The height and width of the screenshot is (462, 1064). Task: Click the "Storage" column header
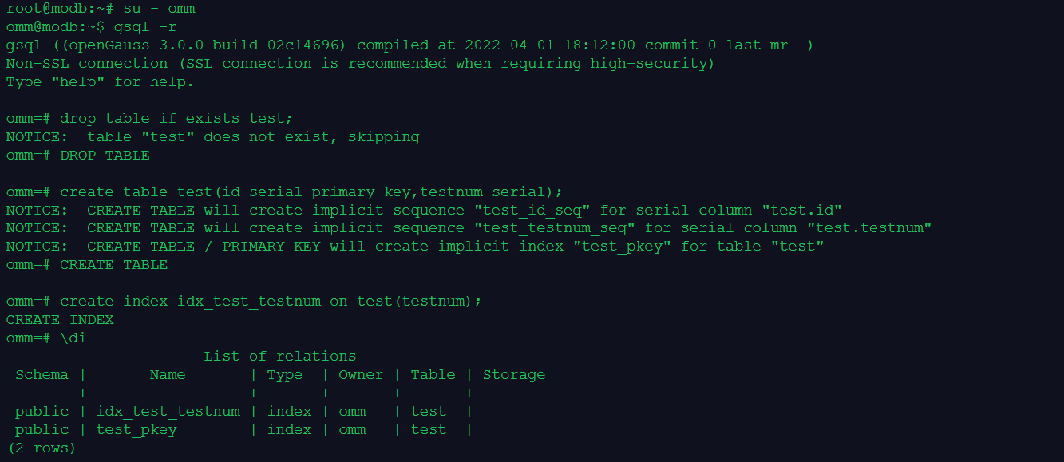point(514,375)
